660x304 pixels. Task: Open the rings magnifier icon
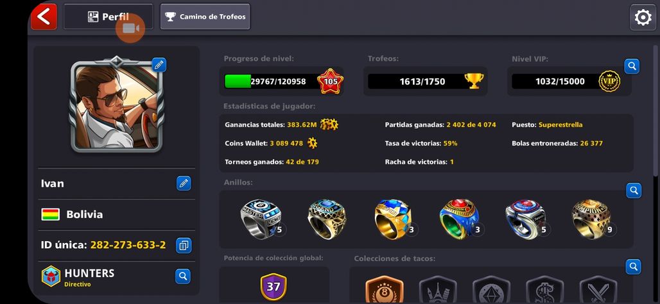(634, 190)
